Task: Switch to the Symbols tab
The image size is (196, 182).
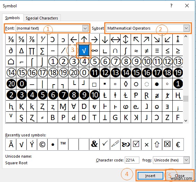Action: [x=13, y=18]
